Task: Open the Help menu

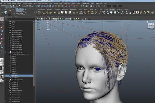Action: [x=105, y=3]
